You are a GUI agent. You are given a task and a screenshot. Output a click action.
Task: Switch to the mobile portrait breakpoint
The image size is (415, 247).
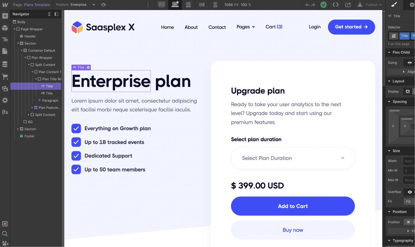click(x=215, y=5)
